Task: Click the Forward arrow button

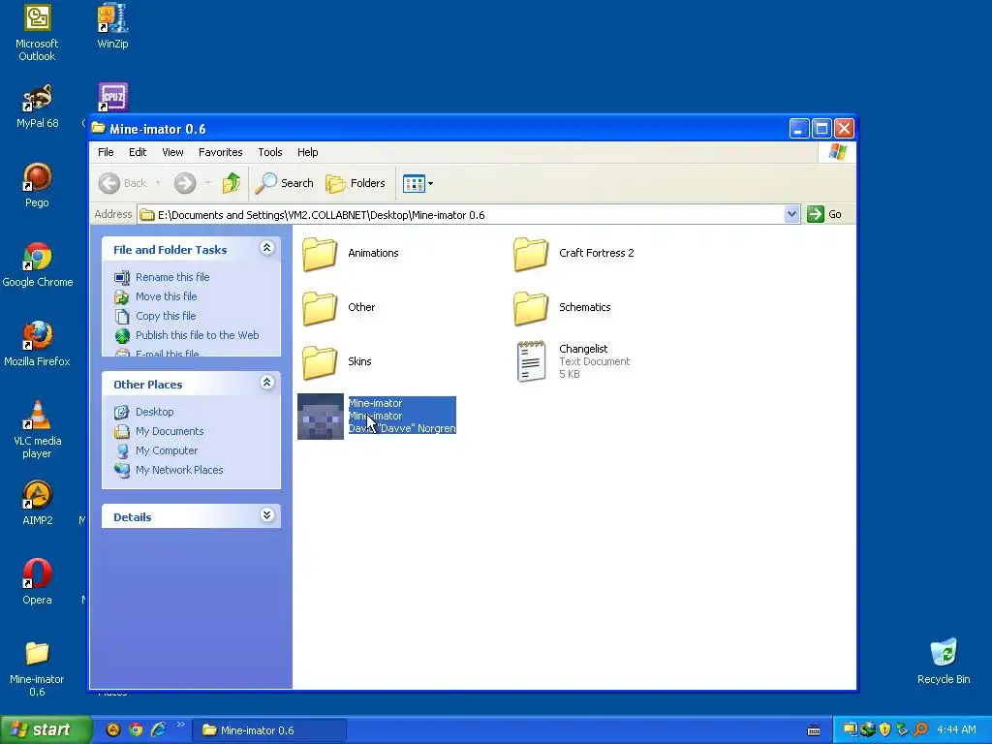Action: point(185,183)
